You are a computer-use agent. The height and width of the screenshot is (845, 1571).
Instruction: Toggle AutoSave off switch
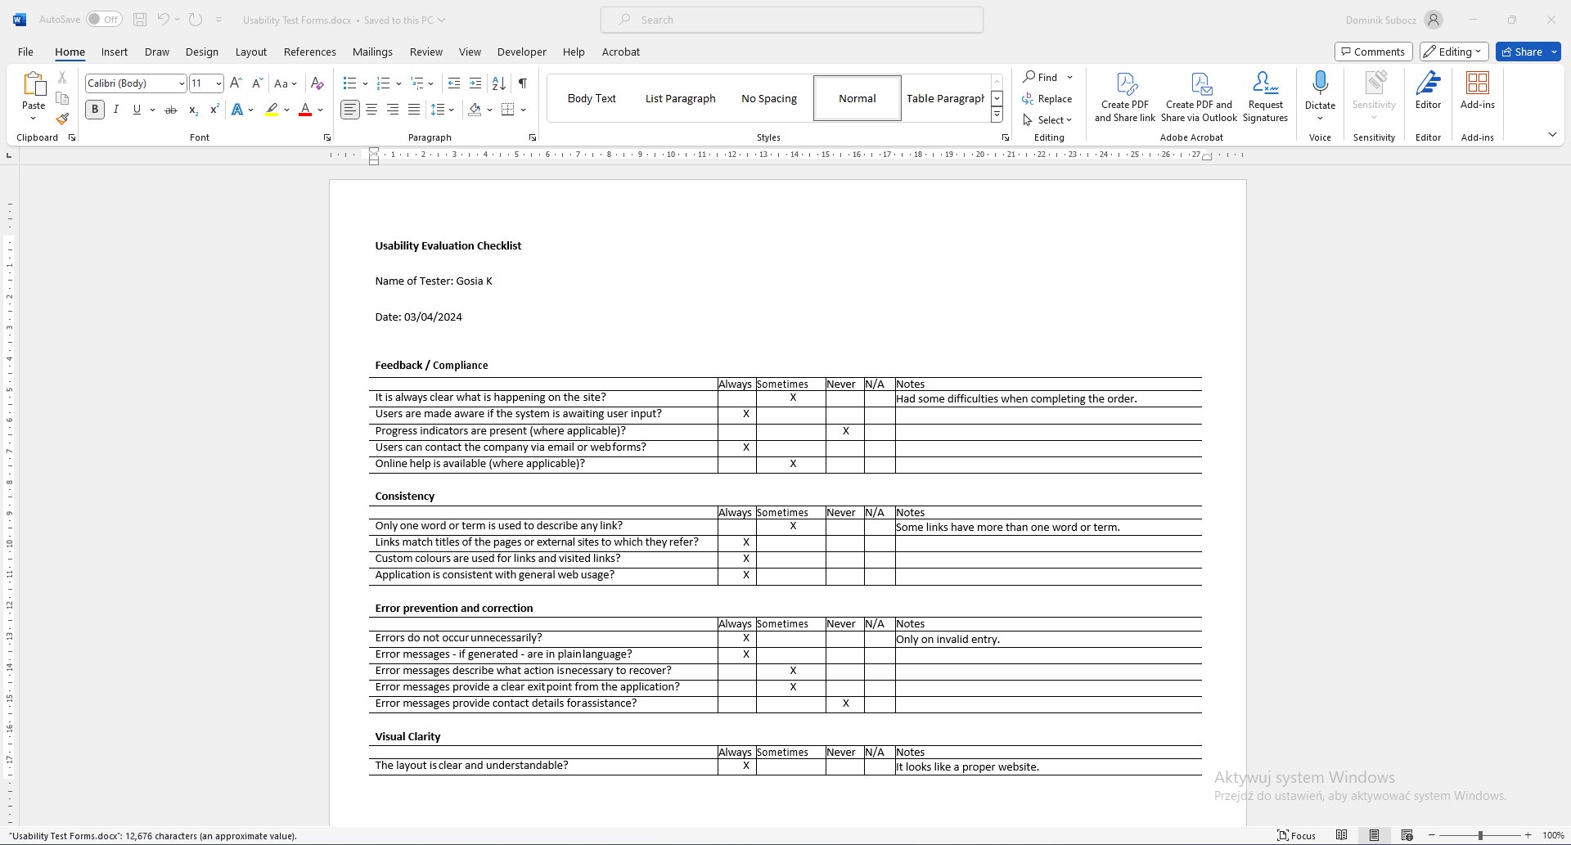click(104, 19)
